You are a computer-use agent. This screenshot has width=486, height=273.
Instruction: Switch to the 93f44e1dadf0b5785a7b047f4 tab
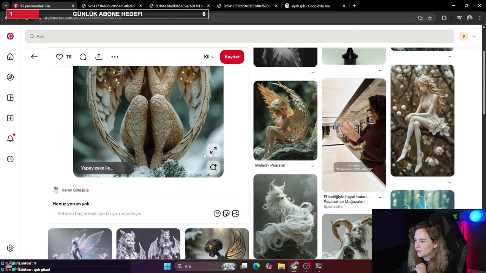[180, 6]
